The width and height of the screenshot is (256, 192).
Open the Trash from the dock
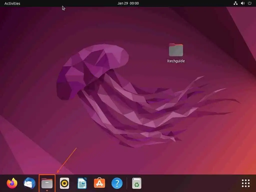point(136,183)
